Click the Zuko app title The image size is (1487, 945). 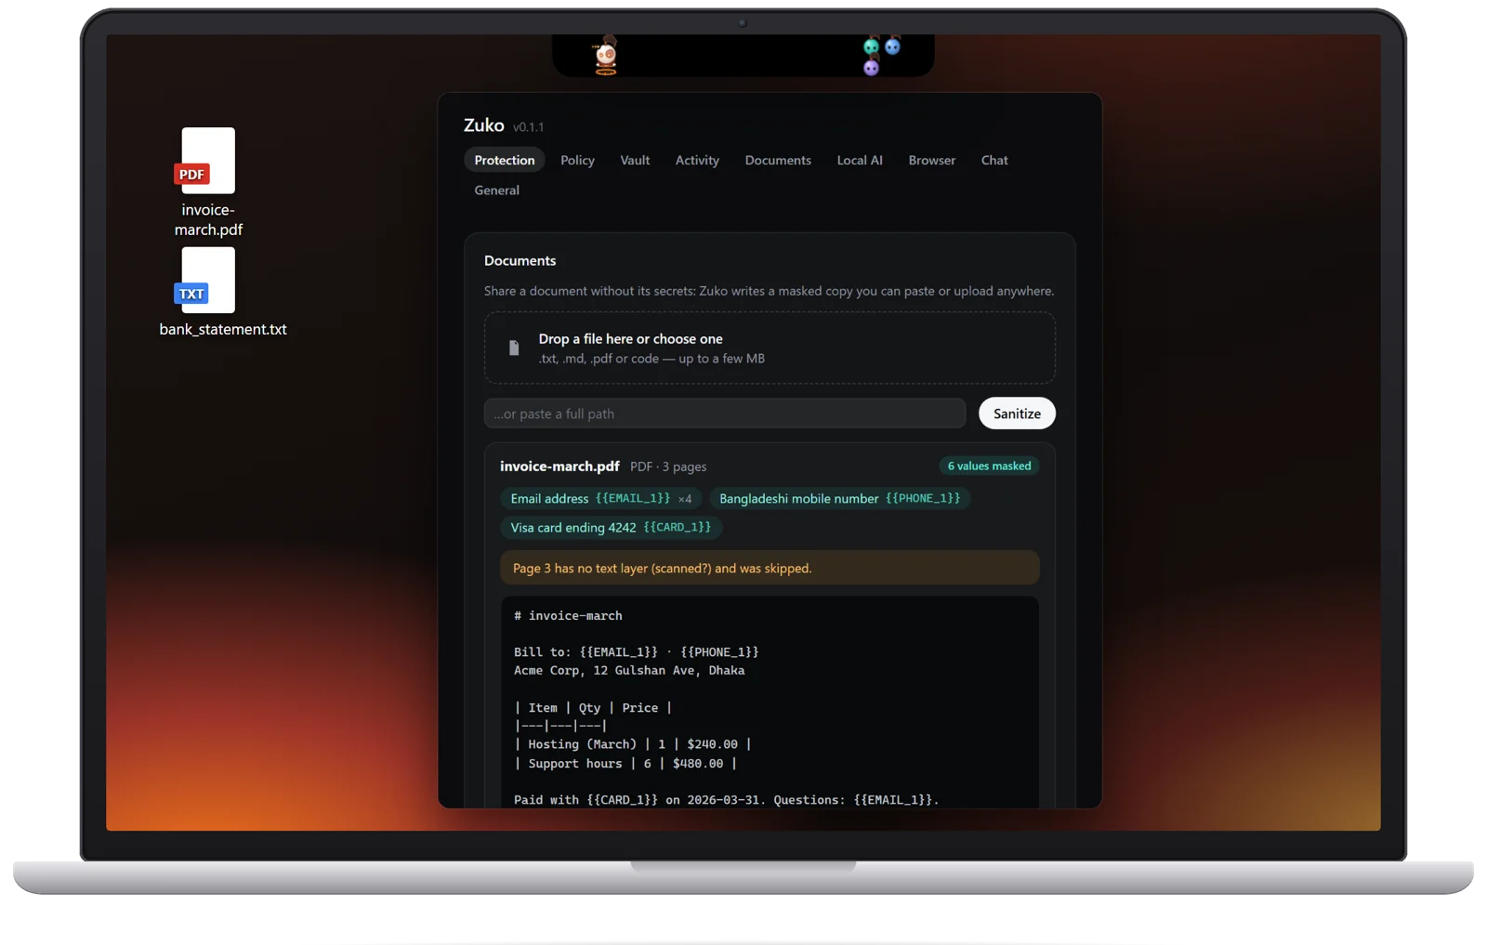[483, 125]
